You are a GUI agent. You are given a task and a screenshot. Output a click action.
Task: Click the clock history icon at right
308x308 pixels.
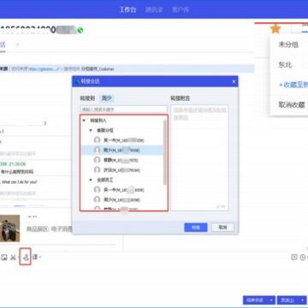[303, 258]
